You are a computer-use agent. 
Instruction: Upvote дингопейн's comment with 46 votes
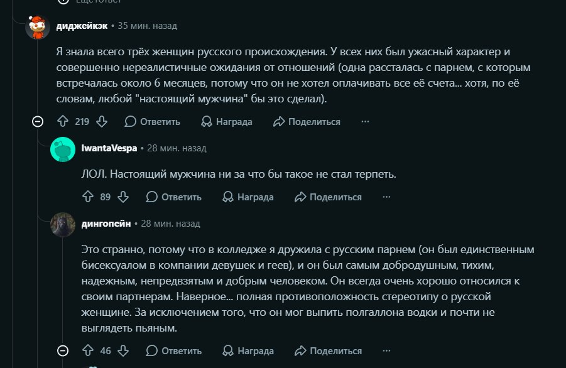(88, 350)
